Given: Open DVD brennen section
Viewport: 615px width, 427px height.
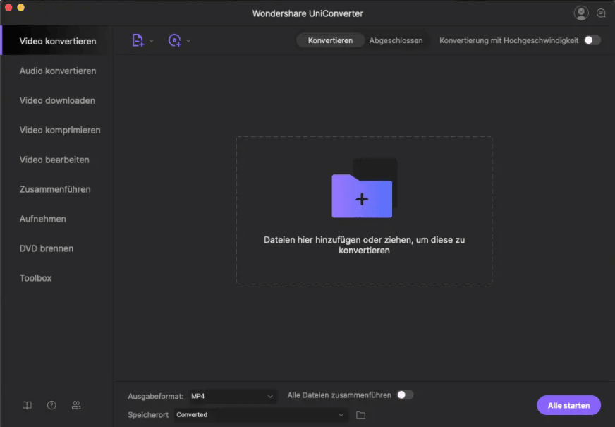Looking at the screenshot, I should (47, 249).
